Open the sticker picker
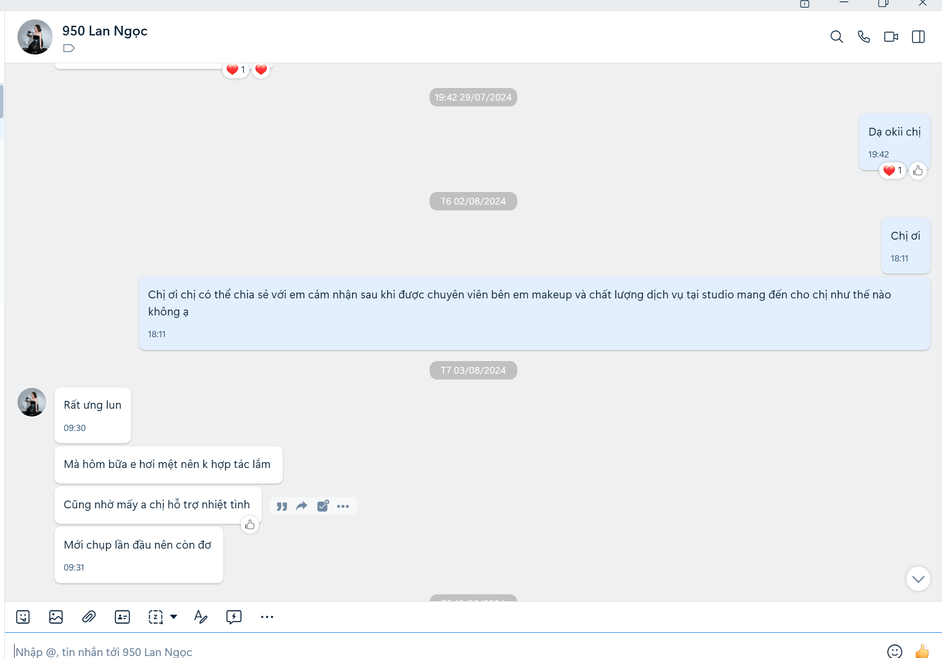This screenshot has width=942, height=658. coord(23,617)
